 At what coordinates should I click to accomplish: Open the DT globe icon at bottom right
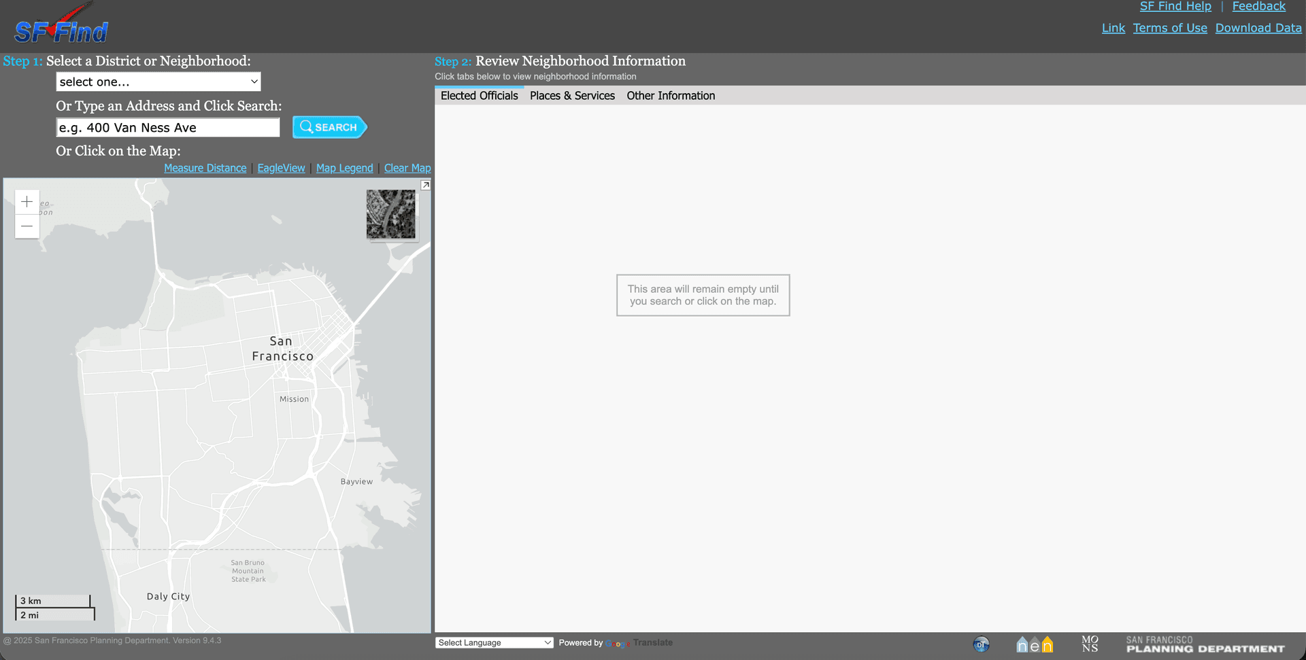click(981, 644)
